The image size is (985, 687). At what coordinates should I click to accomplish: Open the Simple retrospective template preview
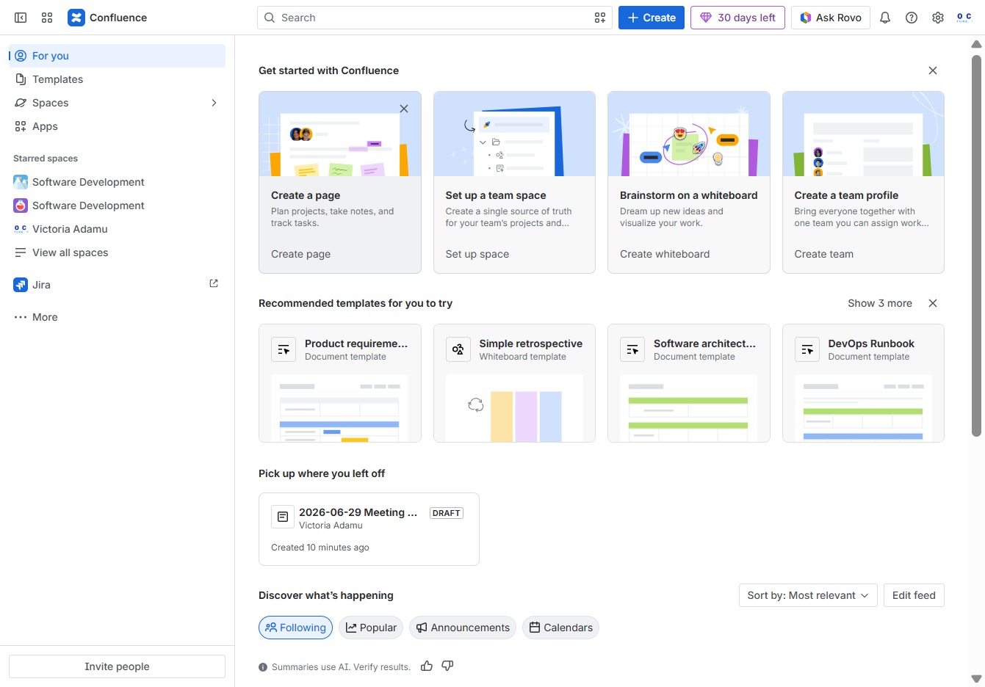coord(514,408)
